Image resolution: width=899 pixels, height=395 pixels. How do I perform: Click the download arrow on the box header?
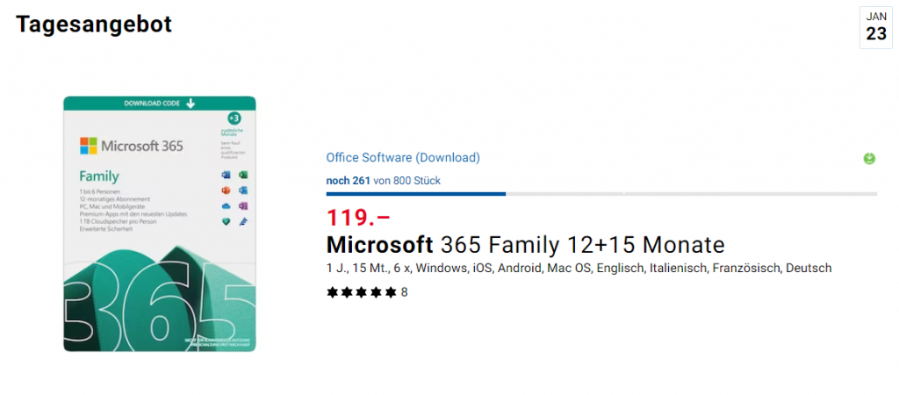(191, 104)
